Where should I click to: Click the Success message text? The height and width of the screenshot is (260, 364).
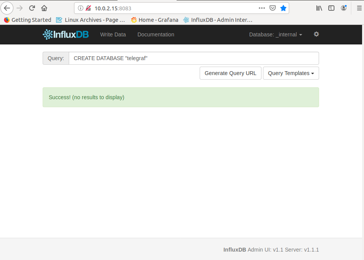(x=87, y=97)
